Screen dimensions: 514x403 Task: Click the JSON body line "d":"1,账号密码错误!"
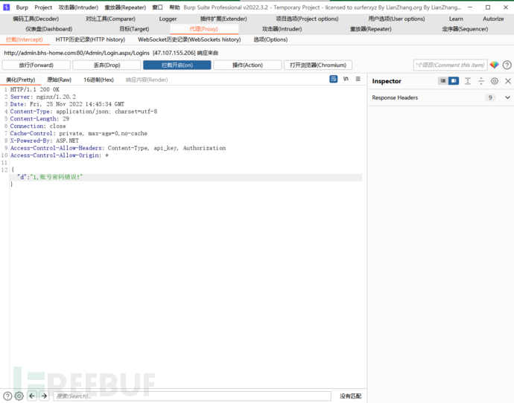tap(50, 177)
